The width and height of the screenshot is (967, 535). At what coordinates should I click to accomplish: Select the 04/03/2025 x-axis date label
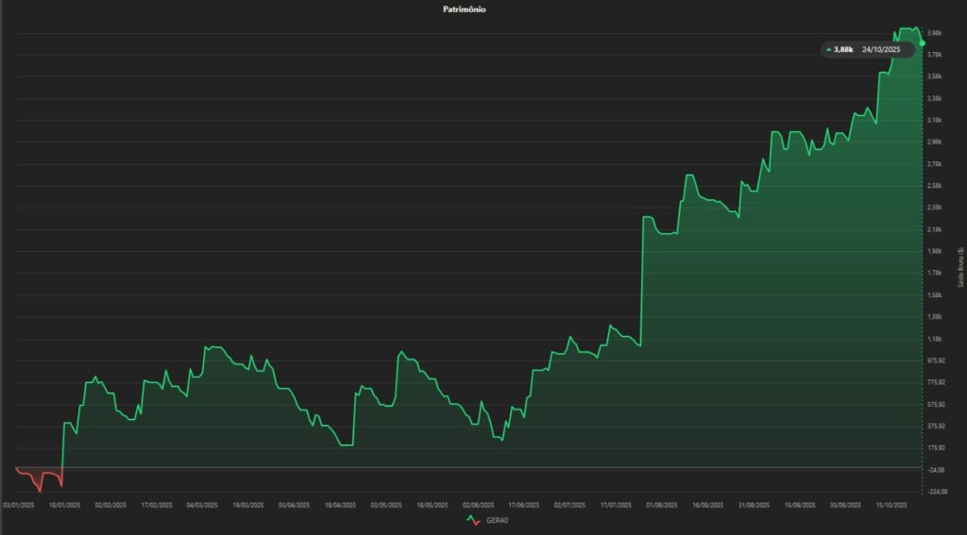point(202,506)
